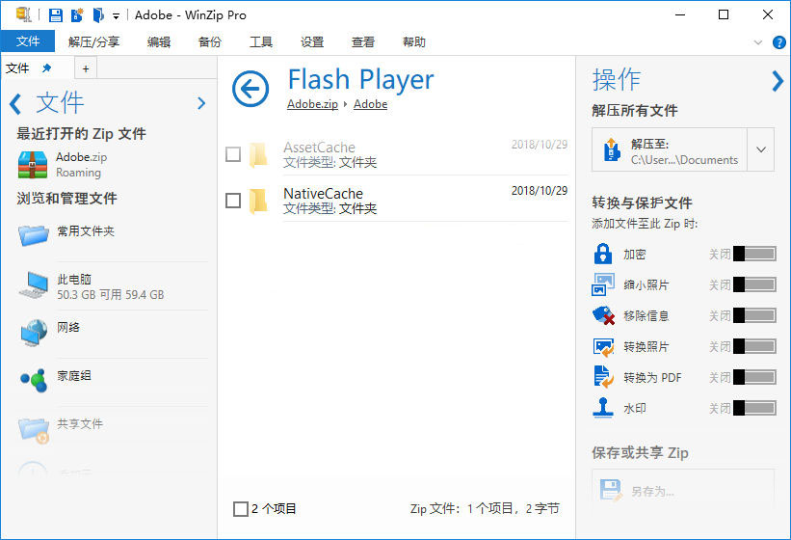This screenshot has width=791, height=540.
Task: Open 家庭组 homegroup icon
Action: pyautogui.click(x=34, y=380)
